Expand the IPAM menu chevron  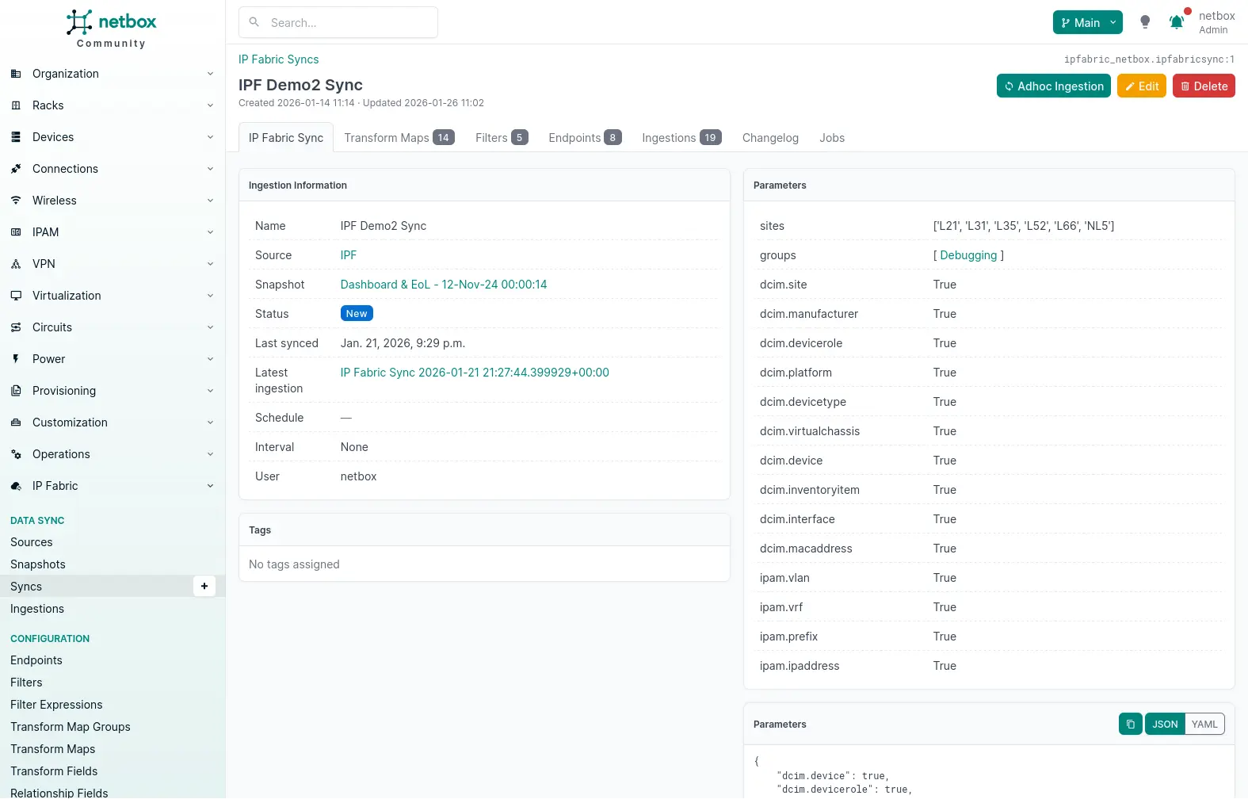(210, 232)
